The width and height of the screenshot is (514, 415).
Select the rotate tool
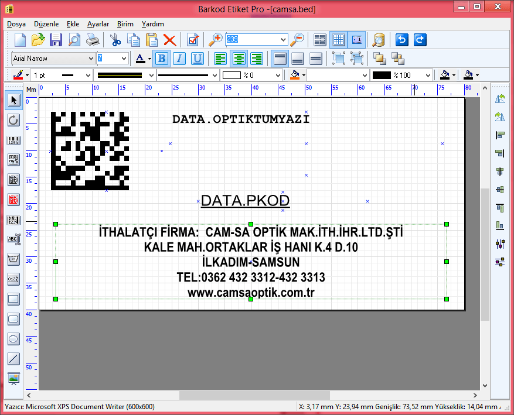13,120
